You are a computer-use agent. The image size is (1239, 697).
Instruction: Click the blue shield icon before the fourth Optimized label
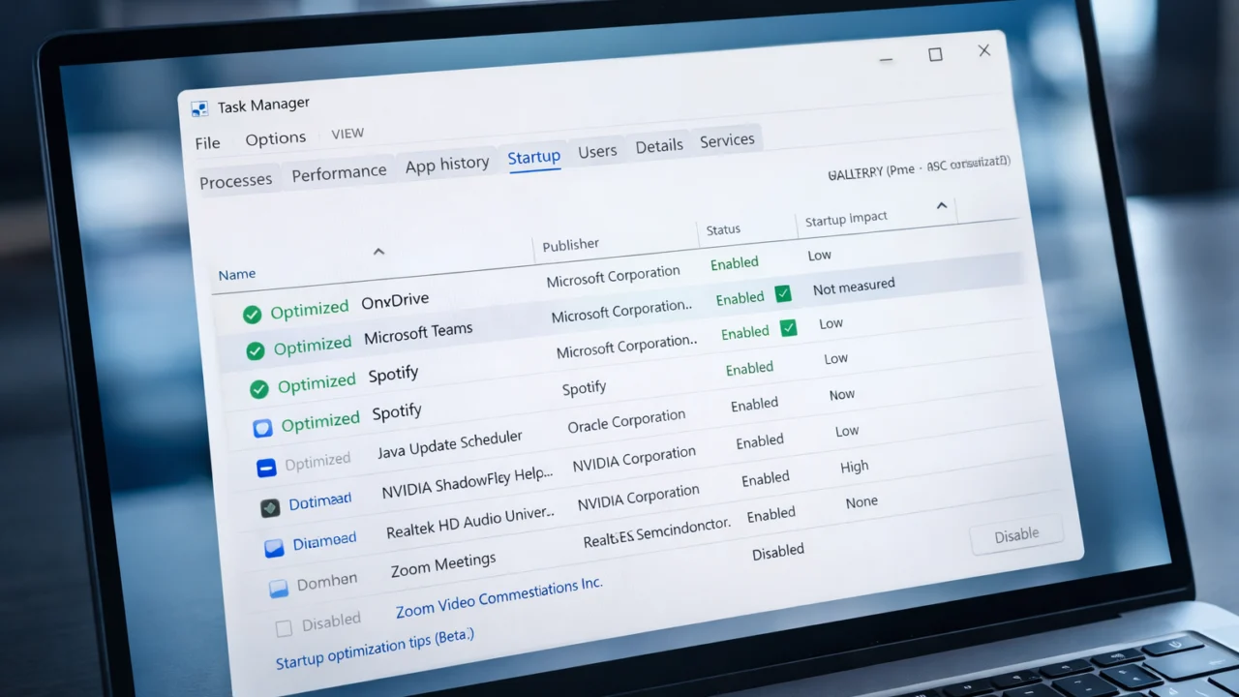coord(262,428)
